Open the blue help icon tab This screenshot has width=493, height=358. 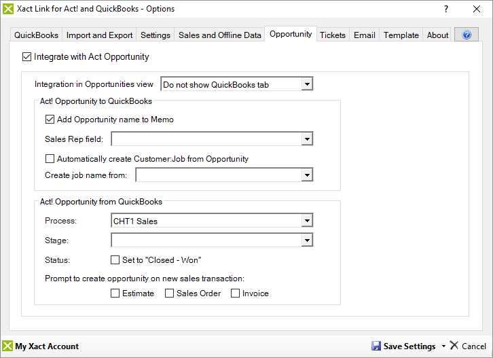tap(467, 35)
